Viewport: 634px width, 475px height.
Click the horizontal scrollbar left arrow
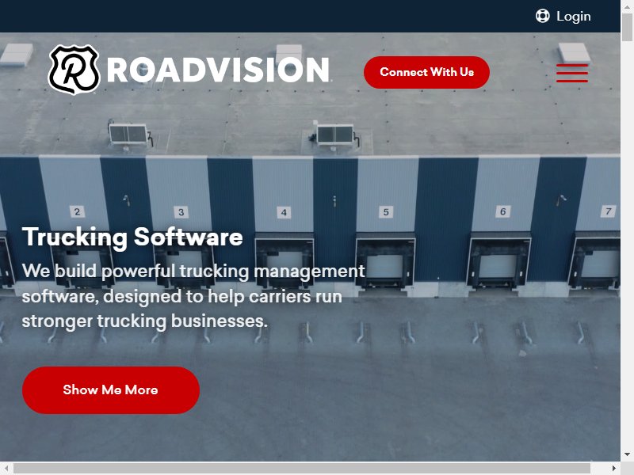point(6,468)
